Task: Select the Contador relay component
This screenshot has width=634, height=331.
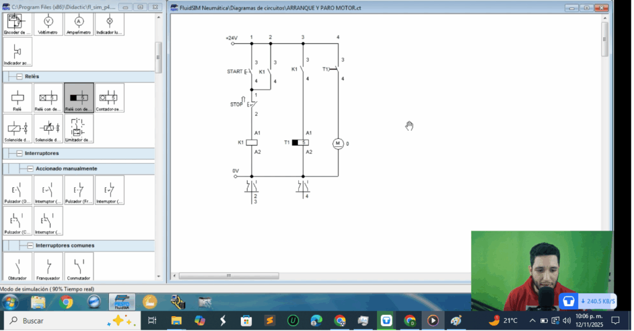Action: (110, 99)
